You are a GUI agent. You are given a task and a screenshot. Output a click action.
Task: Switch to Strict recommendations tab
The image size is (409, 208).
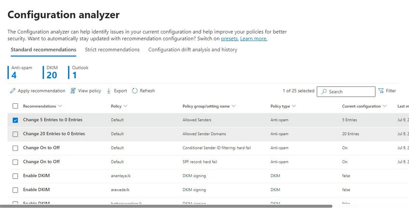point(112,49)
